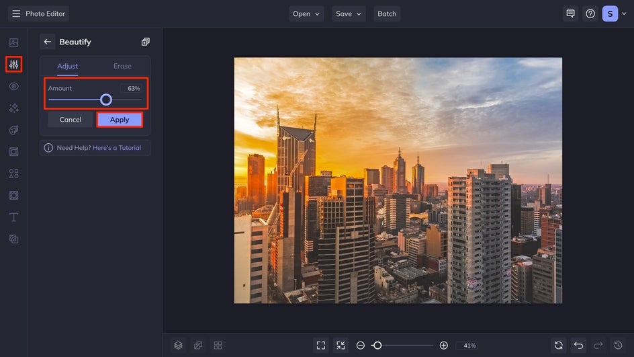The image size is (634, 357).
Task: Open the history clock icon
Action: pyautogui.click(x=619, y=346)
